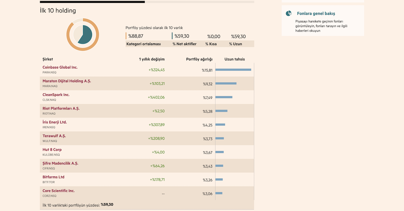Image resolution: width=404 pixels, height=211 pixels.
Task: Click the pie chart icon beside Fonlara genel bakış
Action: tap(289, 13)
